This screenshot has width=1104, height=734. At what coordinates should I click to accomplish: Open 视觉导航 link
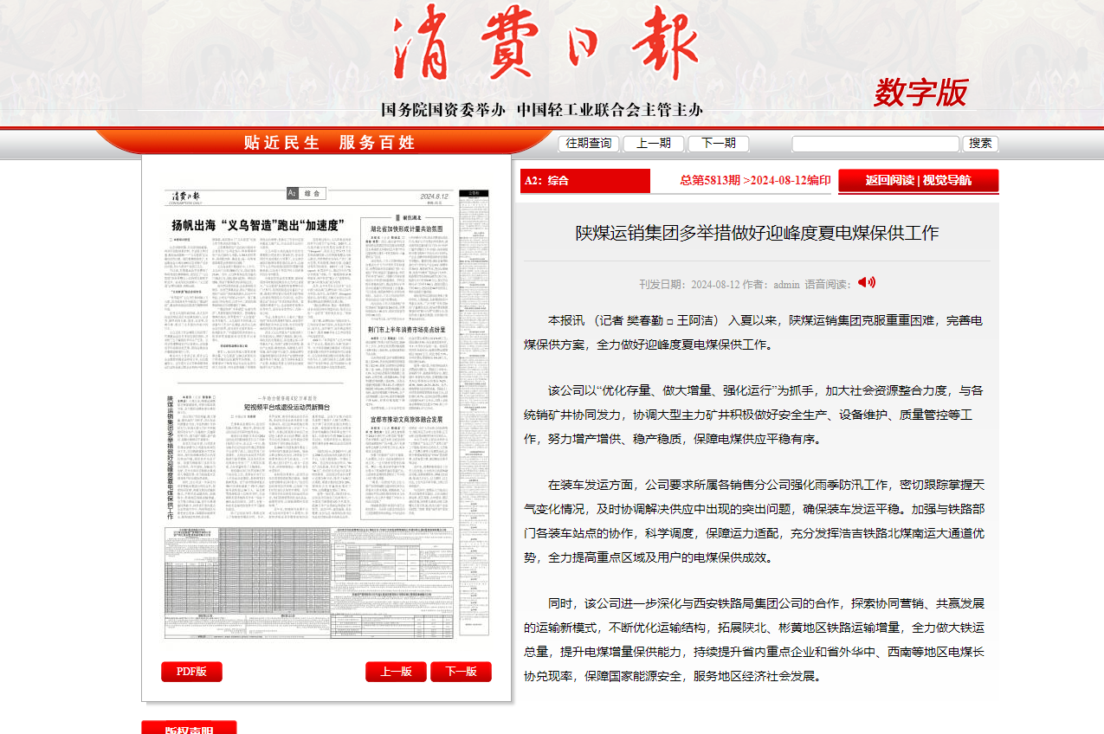coord(947,181)
